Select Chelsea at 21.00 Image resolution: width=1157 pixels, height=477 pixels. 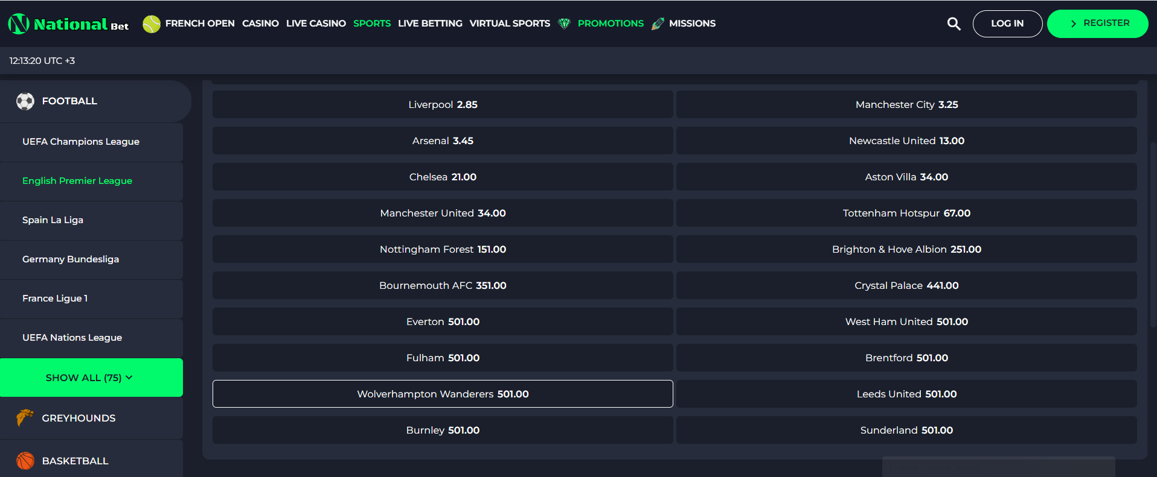point(443,177)
